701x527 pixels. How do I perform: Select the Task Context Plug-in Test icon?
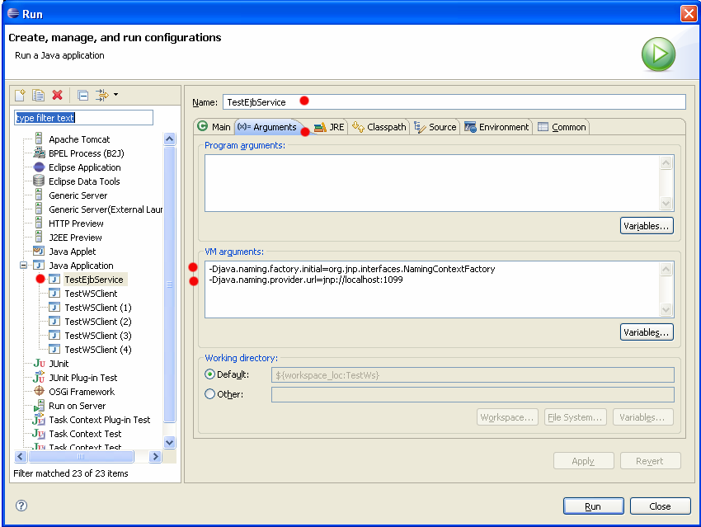[40, 419]
